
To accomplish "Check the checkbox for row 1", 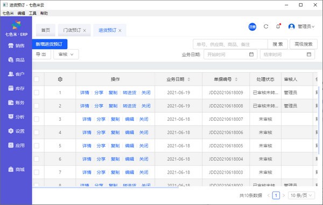I will [37, 92].
